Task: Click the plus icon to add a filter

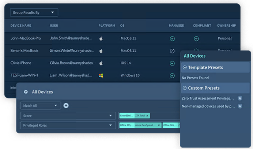Action: 66,105
